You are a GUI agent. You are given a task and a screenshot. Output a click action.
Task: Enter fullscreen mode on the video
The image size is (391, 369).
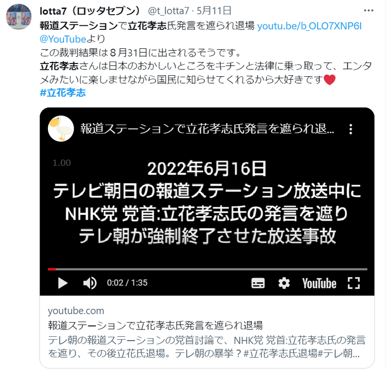tap(353, 283)
